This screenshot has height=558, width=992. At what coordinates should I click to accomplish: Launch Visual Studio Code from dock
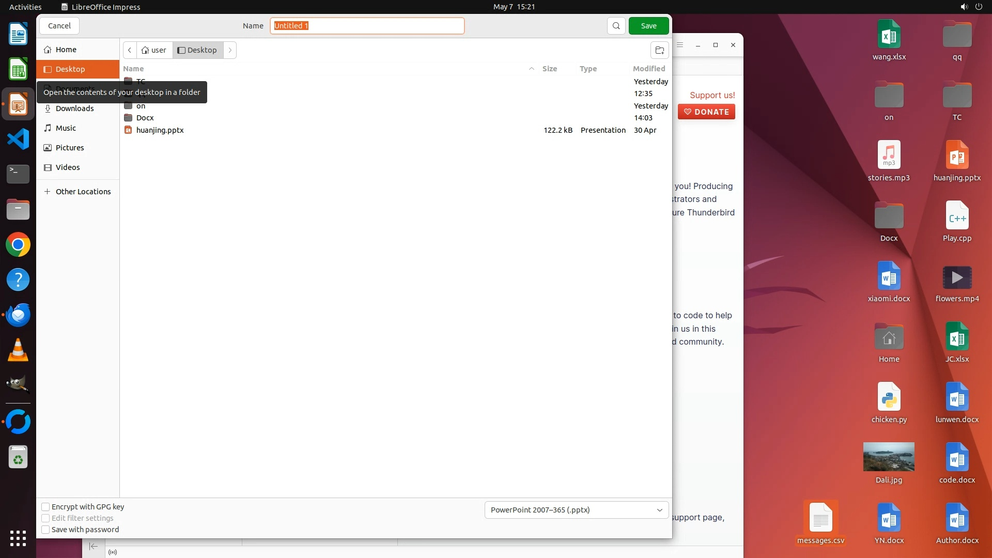click(x=18, y=139)
